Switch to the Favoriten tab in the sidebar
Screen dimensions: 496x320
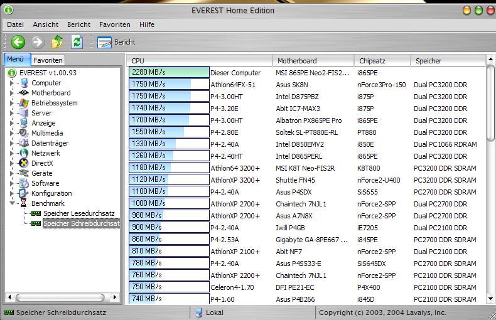(x=48, y=60)
